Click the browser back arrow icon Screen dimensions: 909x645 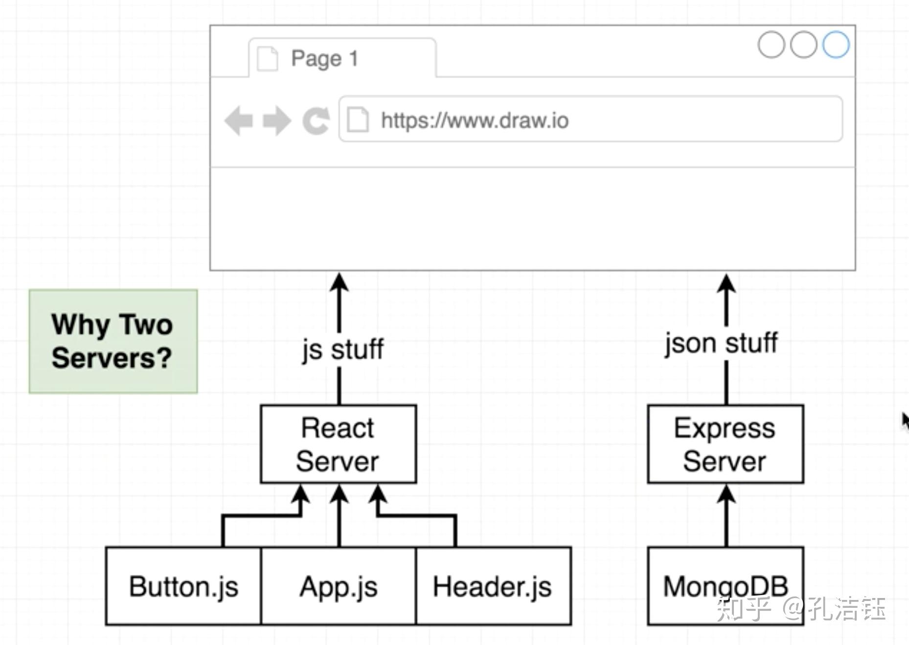point(239,120)
